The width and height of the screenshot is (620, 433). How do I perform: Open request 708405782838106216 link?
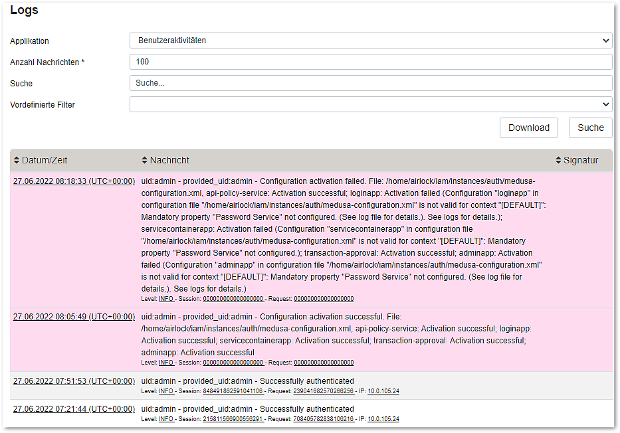click(x=324, y=419)
